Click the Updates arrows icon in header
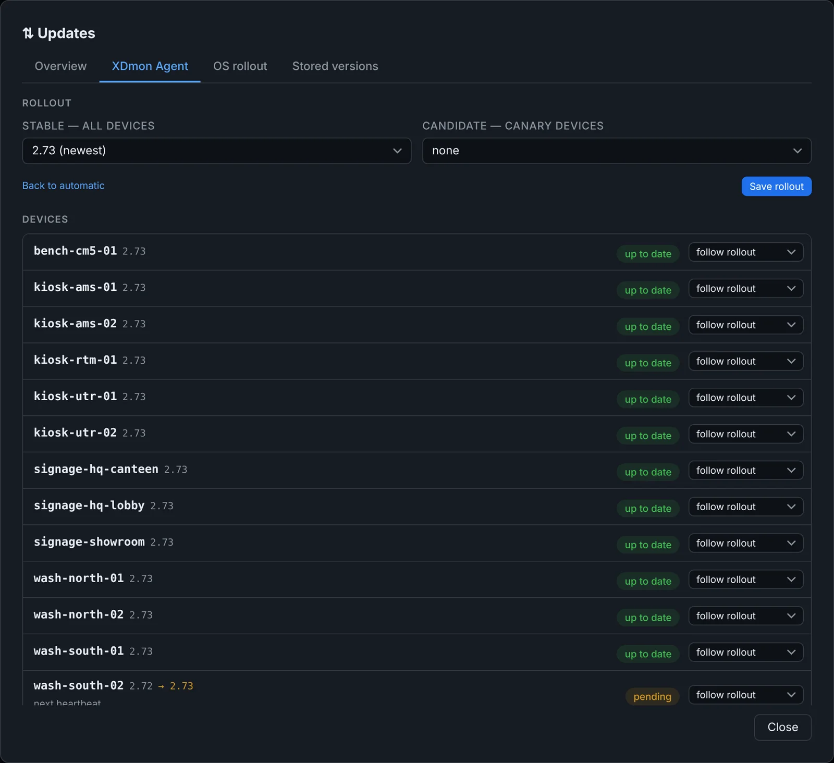 coord(28,33)
